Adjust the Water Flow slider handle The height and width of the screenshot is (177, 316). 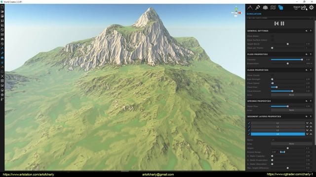tap(287, 106)
